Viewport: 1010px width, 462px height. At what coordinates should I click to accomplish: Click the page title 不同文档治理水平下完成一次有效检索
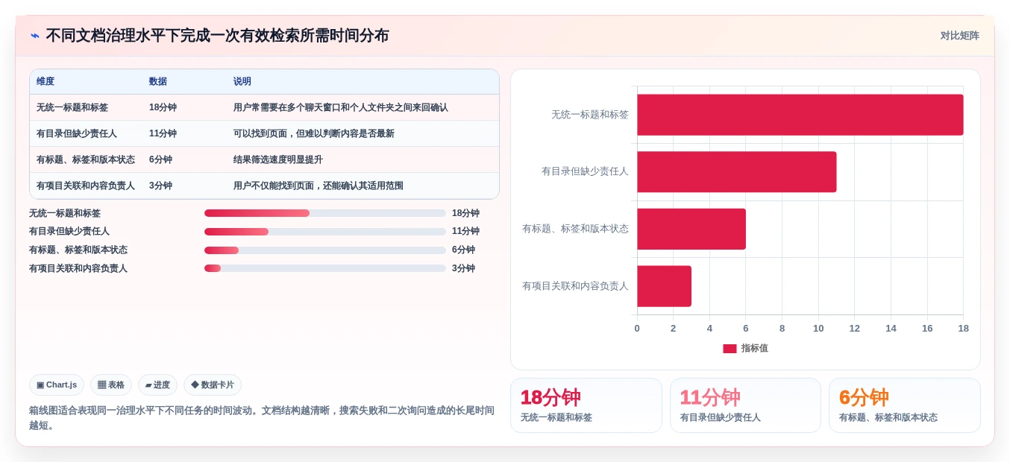point(217,36)
